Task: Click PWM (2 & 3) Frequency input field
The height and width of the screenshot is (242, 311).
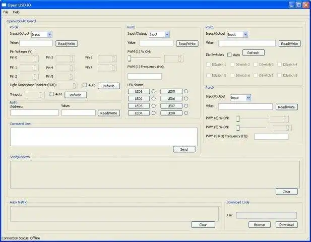Action: pos(271,137)
